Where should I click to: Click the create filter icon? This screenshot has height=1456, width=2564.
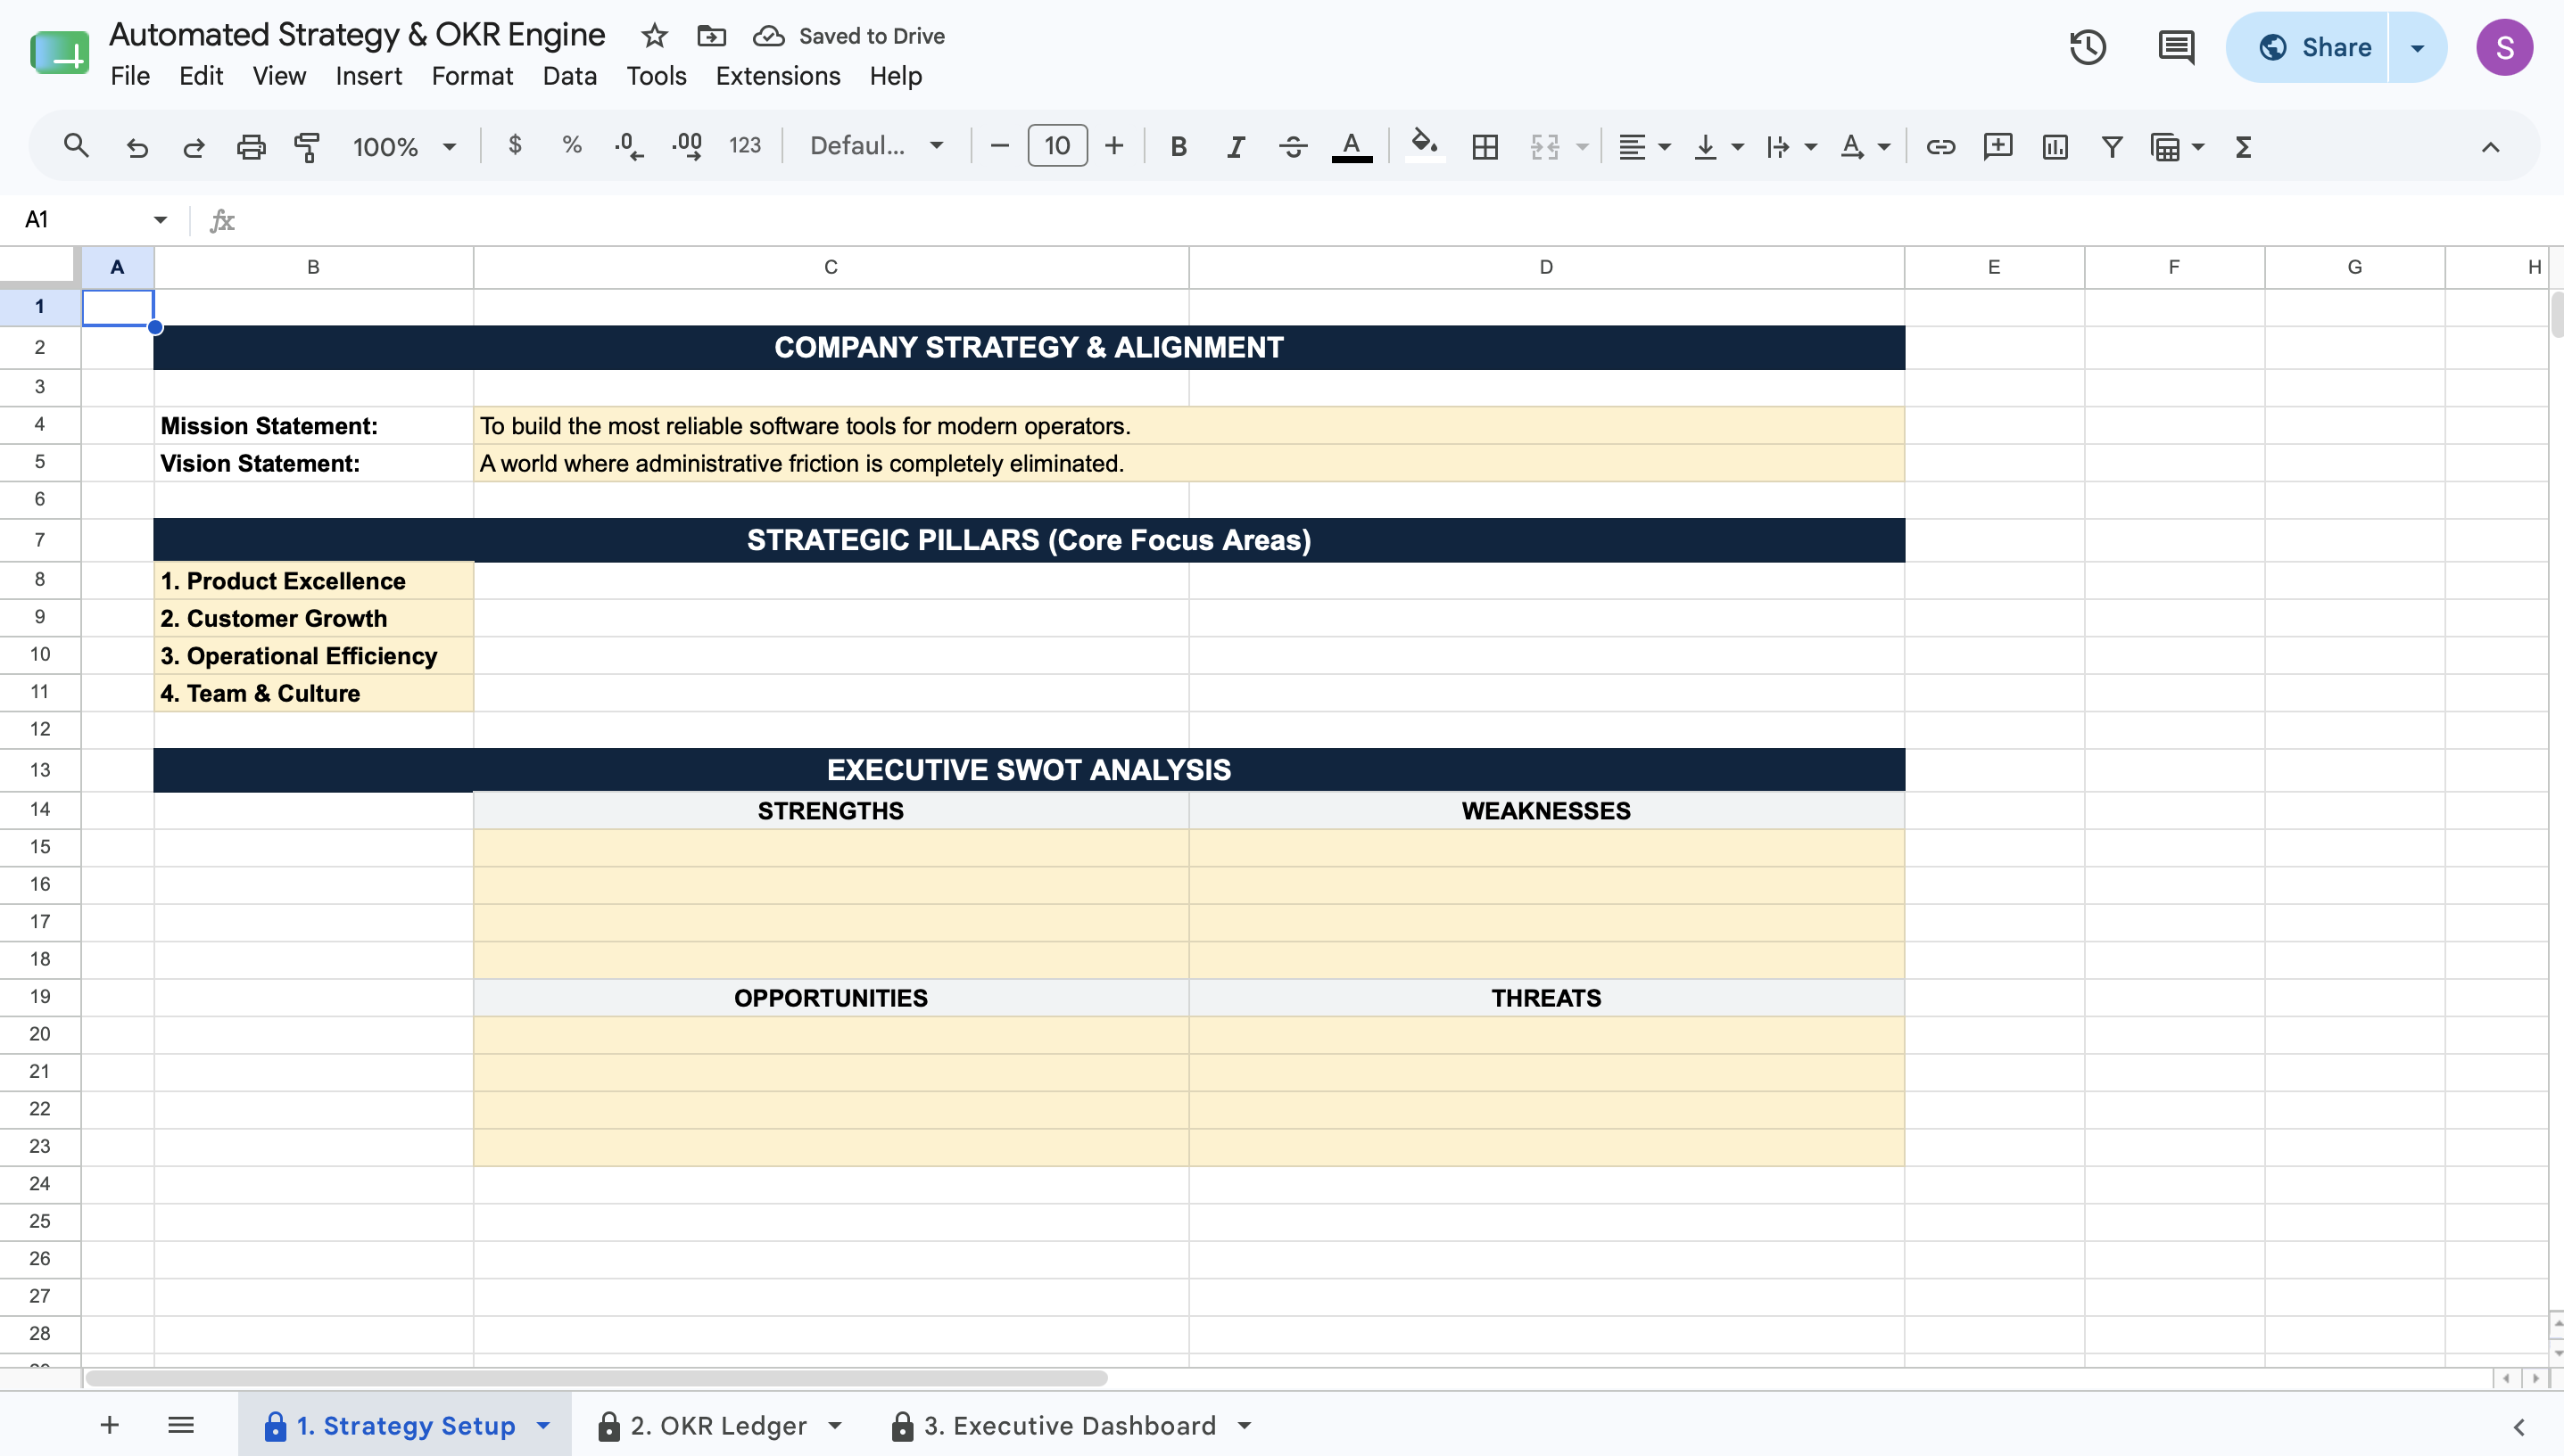(2112, 147)
